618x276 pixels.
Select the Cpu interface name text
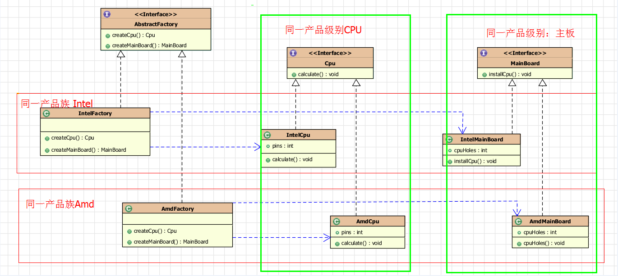pos(330,63)
